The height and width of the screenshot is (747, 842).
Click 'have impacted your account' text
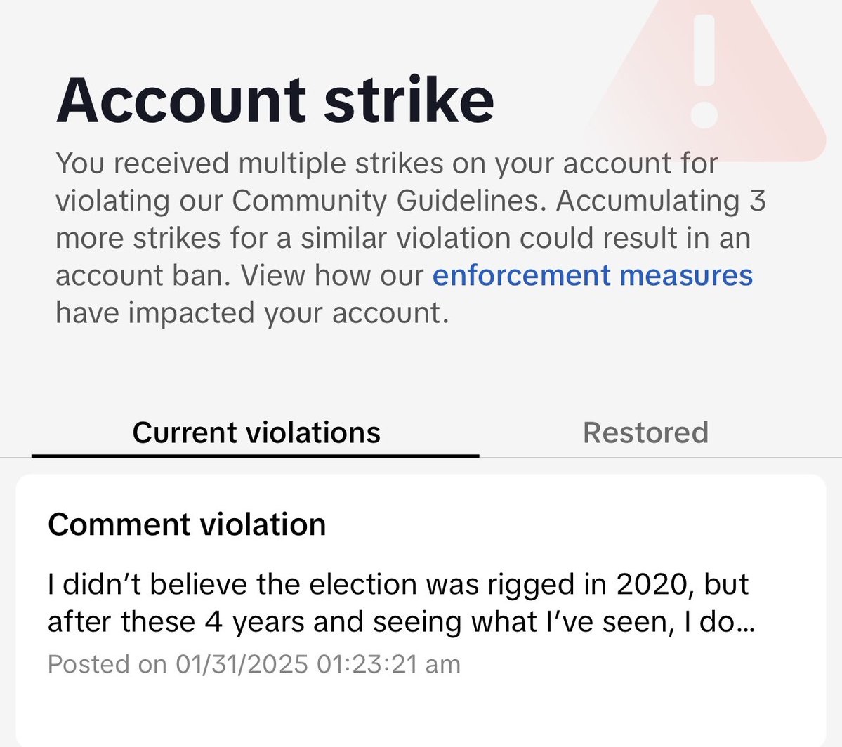pos(251,313)
